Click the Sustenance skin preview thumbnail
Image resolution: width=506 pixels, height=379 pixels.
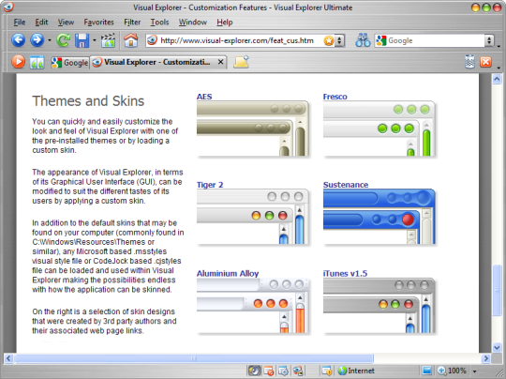[379, 217]
